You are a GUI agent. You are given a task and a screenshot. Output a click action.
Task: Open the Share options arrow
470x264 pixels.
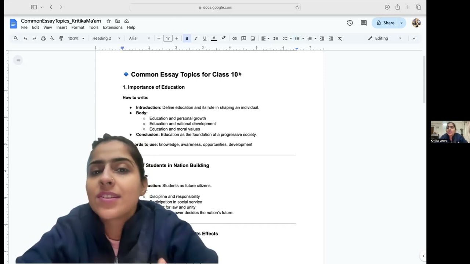click(x=402, y=23)
